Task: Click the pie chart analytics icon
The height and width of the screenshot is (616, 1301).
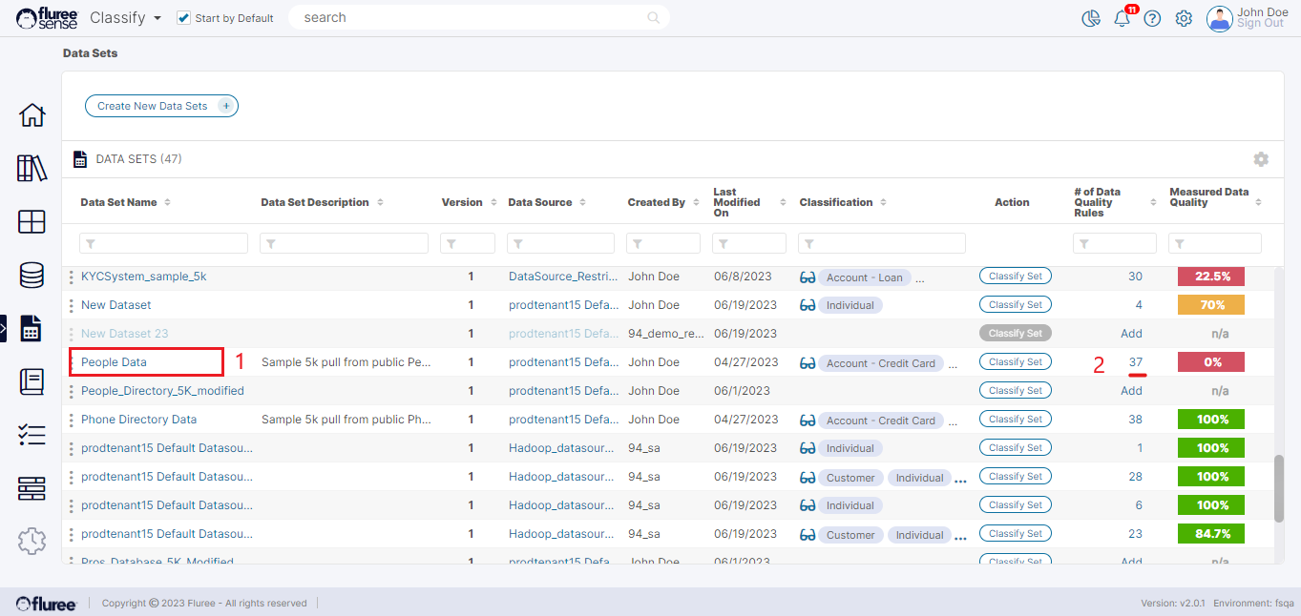Action: coord(1092,19)
